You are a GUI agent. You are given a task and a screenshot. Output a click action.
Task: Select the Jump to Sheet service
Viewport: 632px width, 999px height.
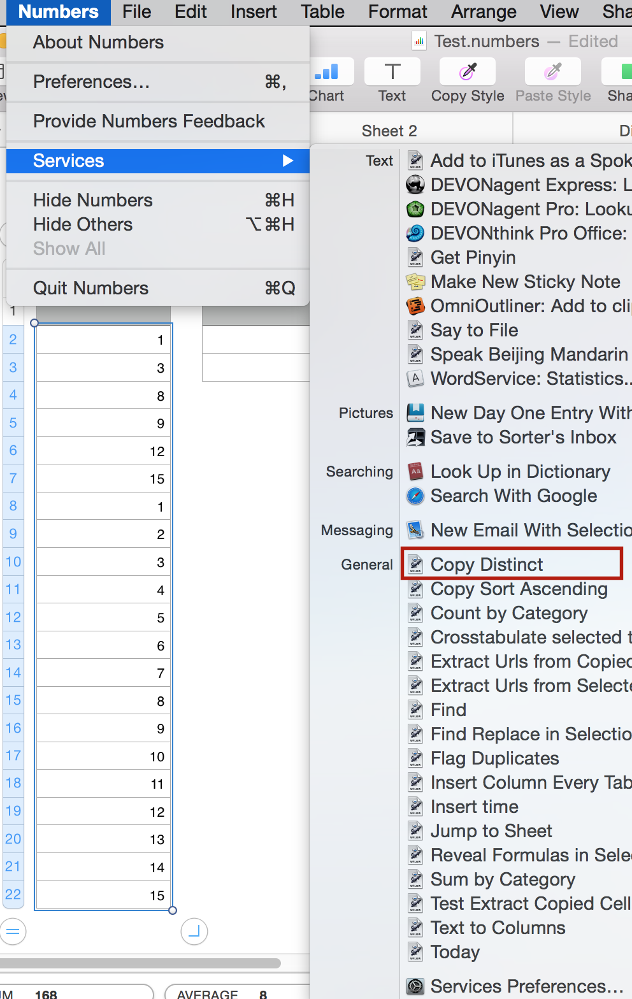coord(491,831)
